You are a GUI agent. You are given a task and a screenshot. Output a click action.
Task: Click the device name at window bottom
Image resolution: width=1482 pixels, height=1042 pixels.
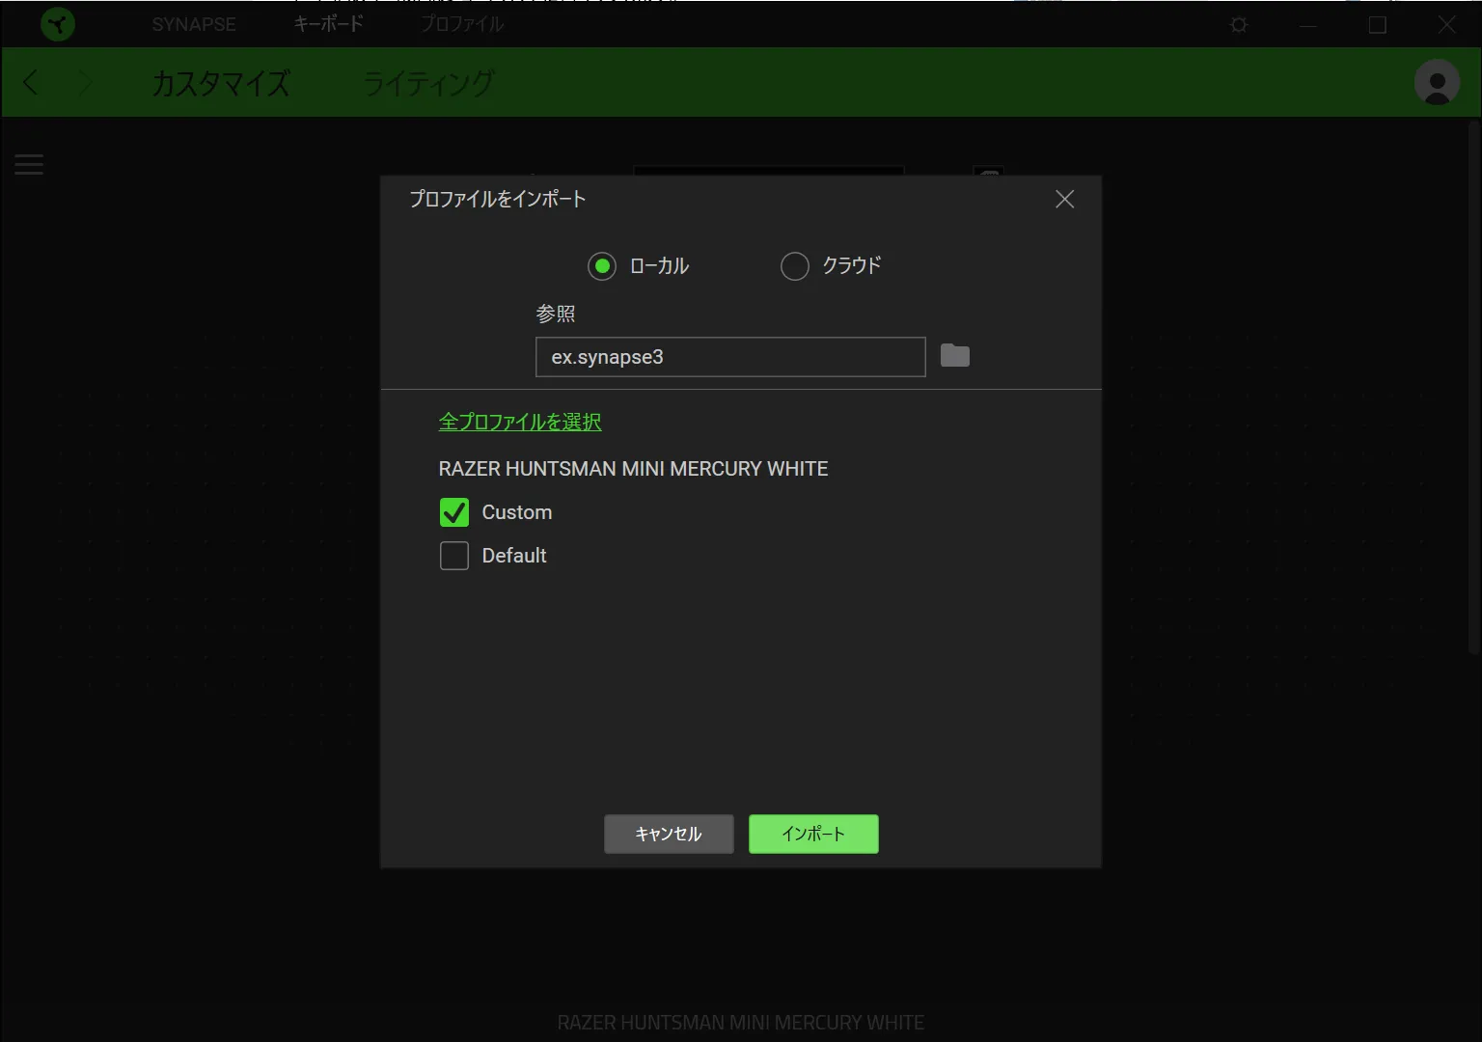[741, 1023]
